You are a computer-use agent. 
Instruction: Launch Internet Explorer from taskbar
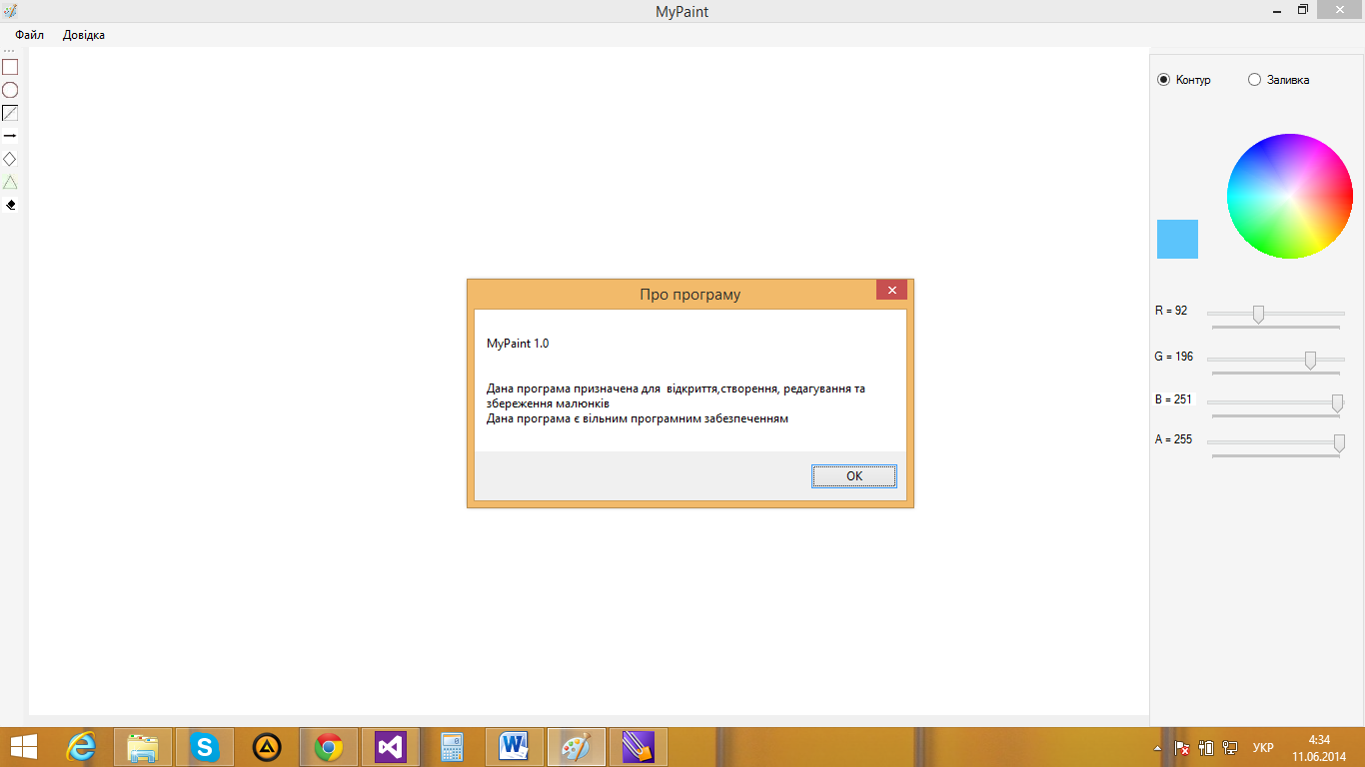[81, 747]
